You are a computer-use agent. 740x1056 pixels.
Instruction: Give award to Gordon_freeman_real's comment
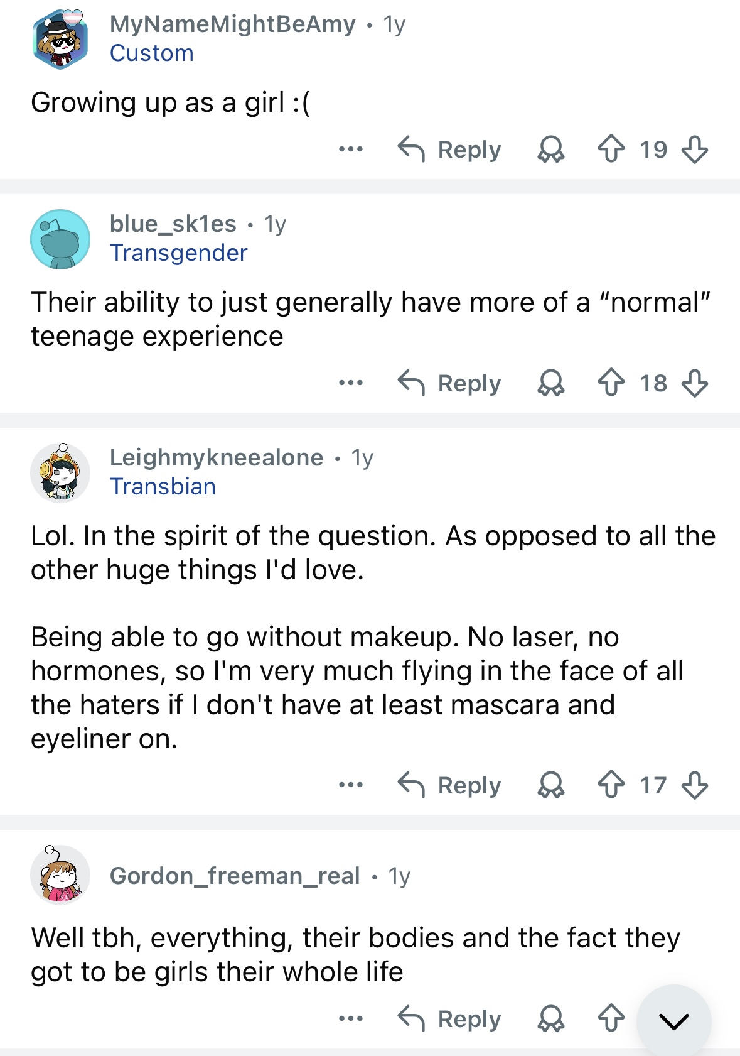click(x=551, y=1019)
